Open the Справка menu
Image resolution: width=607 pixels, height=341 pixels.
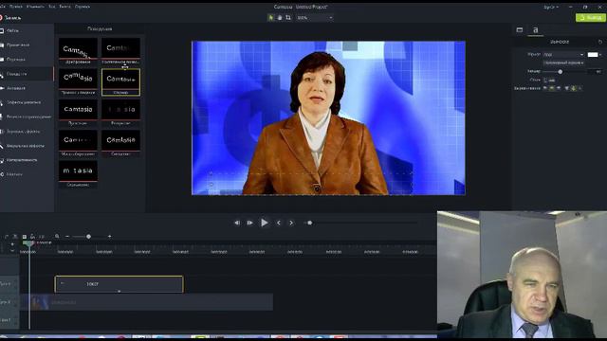(83, 7)
